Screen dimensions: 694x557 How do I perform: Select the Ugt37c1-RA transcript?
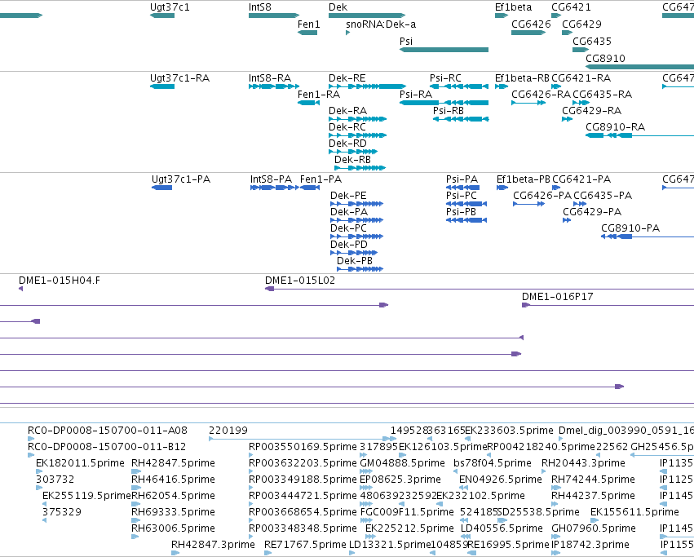[x=162, y=86]
